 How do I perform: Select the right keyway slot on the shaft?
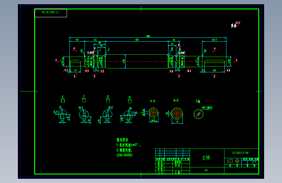point(214,62)
